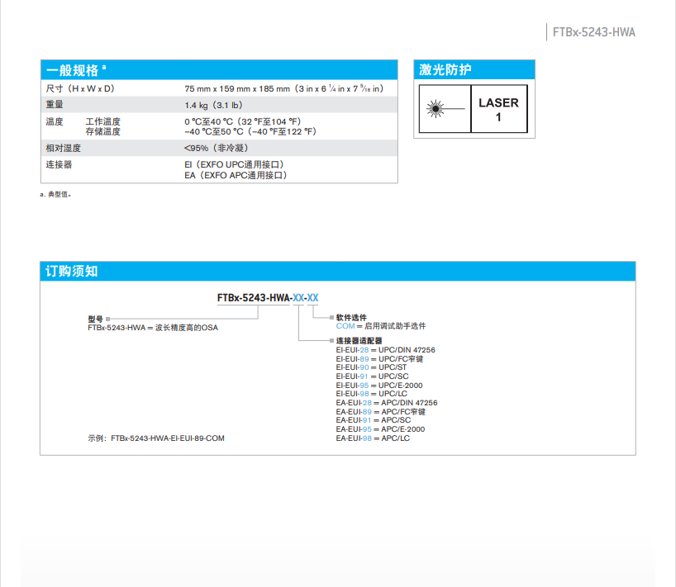Screen dimensions: 676x587
Task: Click the EA-EUI-95 = APC/E-2000 option
Action: (x=380, y=429)
